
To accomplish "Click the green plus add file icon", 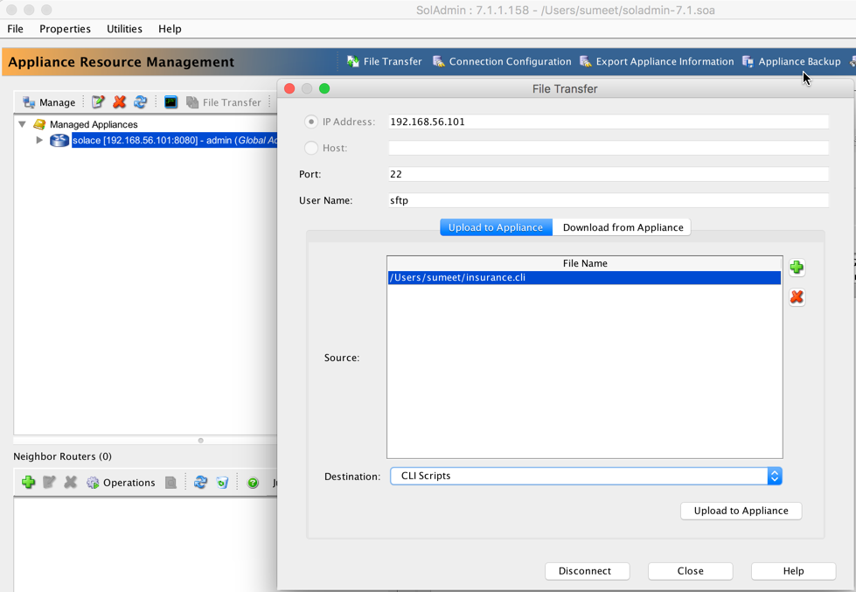I will pos(797,267).
